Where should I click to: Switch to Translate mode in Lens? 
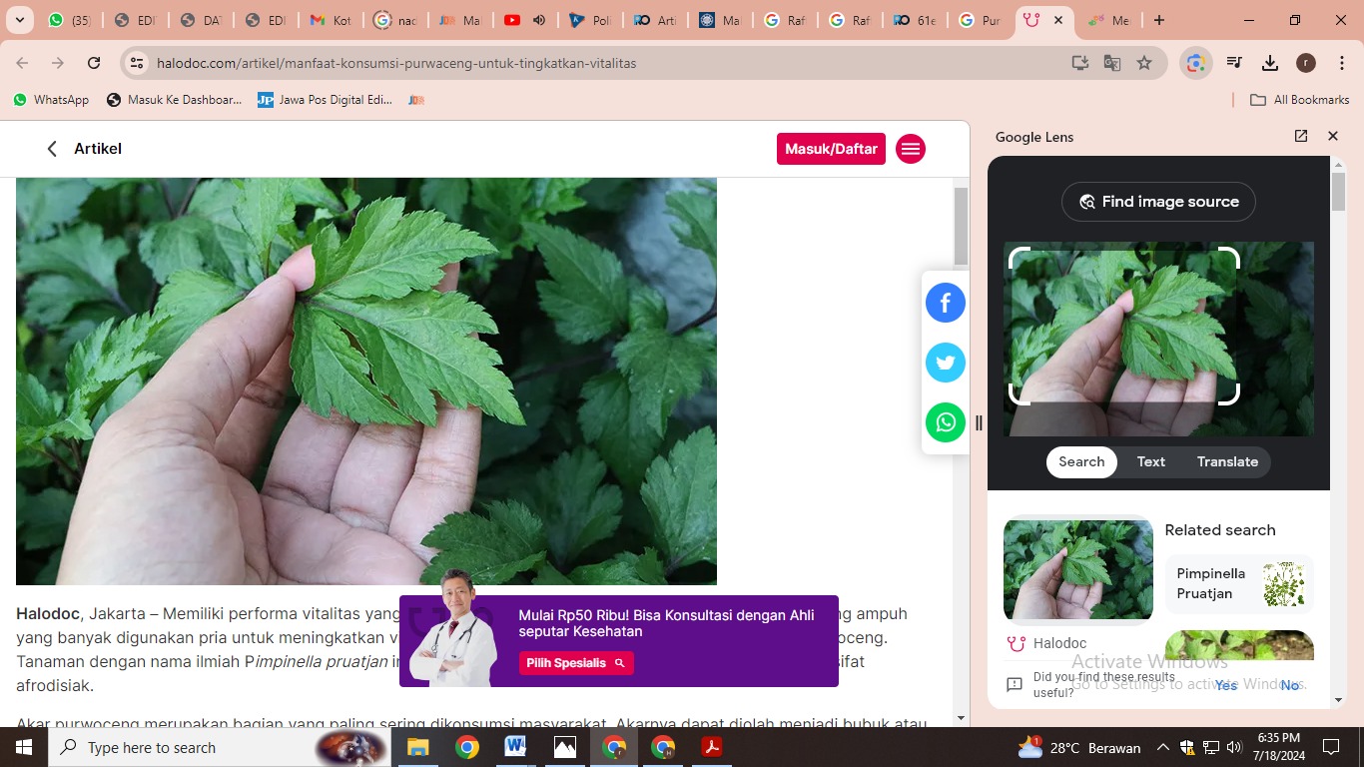pos(1227,461)
